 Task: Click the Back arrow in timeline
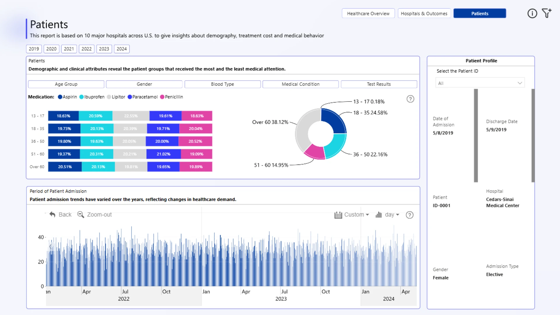point(52,215)
